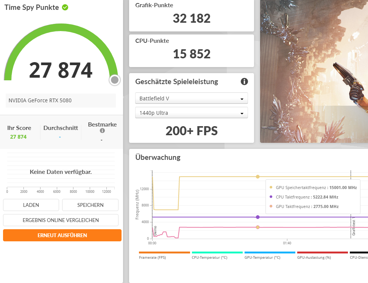Toggle the GPU-Temperatur (°C) legend series

point(270,255)
